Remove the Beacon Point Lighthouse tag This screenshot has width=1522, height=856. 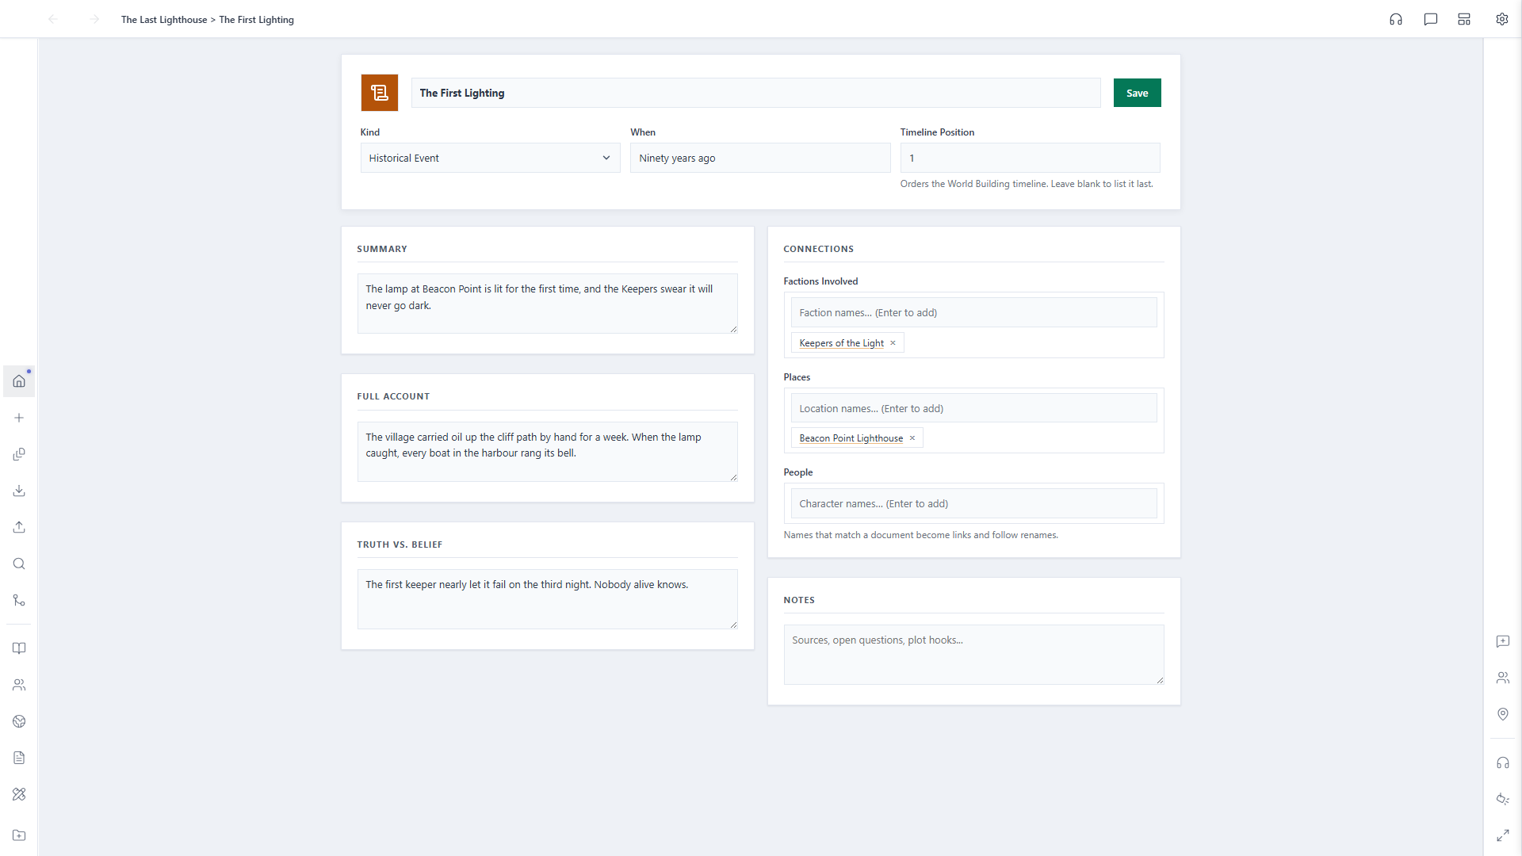pos(912,438)
